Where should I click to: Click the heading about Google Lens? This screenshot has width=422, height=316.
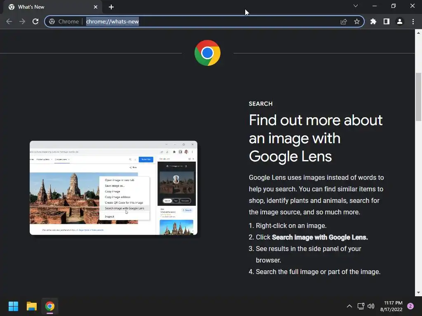(315, 138)
